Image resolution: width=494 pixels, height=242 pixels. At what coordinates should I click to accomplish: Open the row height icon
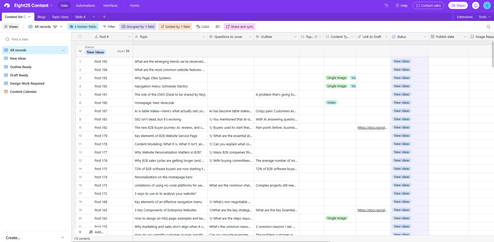pyautogui.click(x=218, y=27)
